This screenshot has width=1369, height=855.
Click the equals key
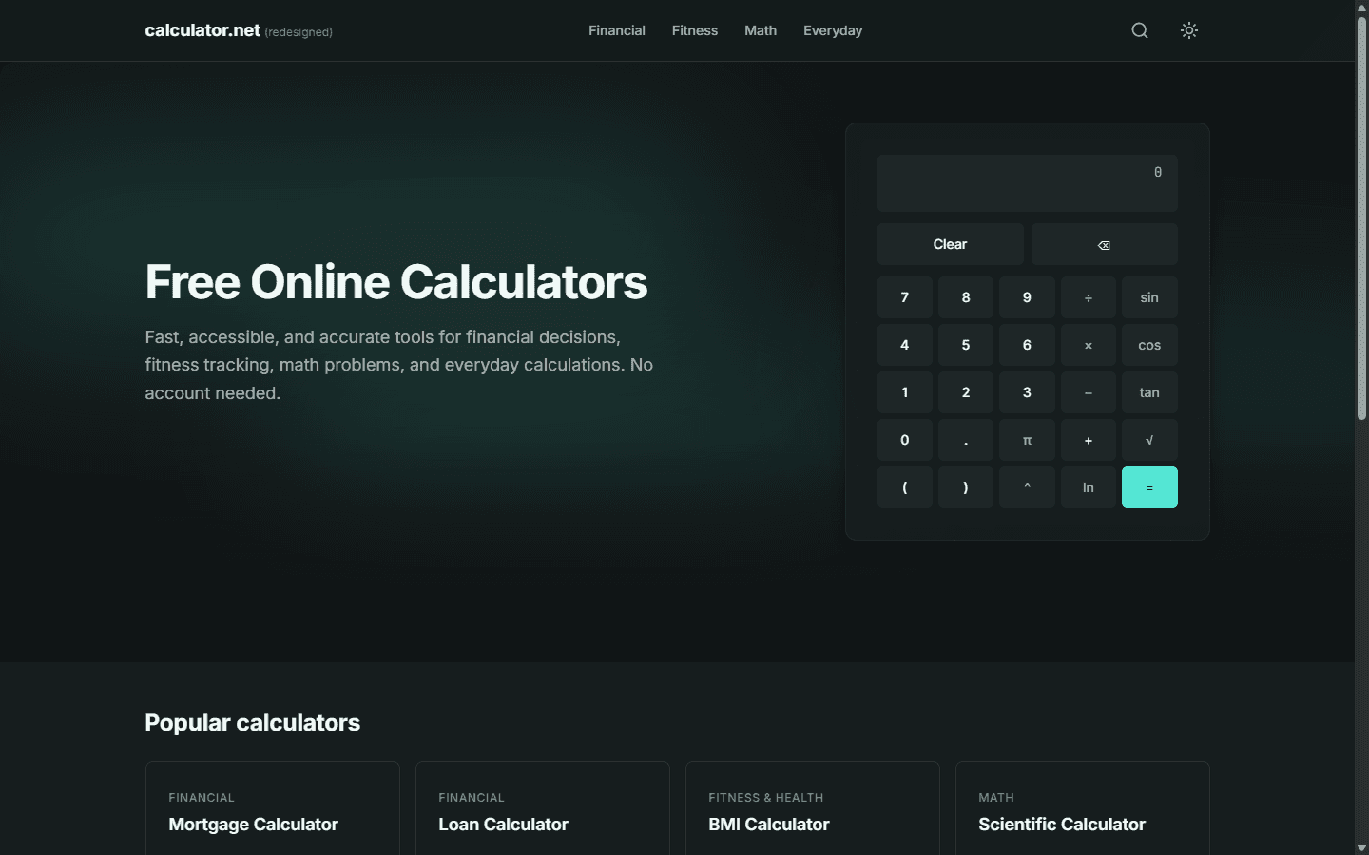pos(1149,487)
